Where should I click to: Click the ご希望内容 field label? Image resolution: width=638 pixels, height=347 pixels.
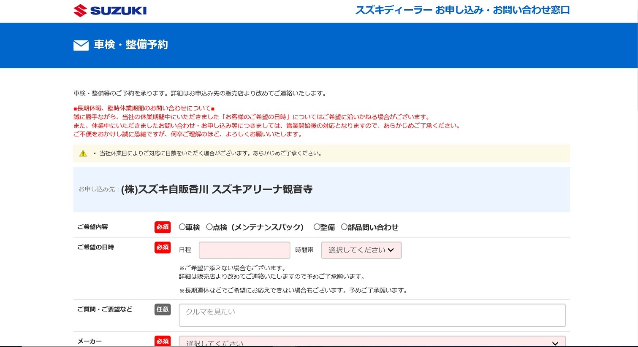pos(92,227)
